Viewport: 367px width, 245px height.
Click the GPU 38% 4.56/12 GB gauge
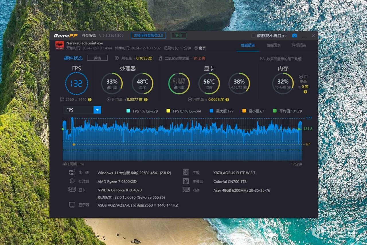239,84
